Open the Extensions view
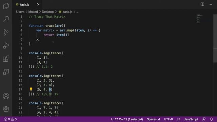 click(x=6, y=59)
